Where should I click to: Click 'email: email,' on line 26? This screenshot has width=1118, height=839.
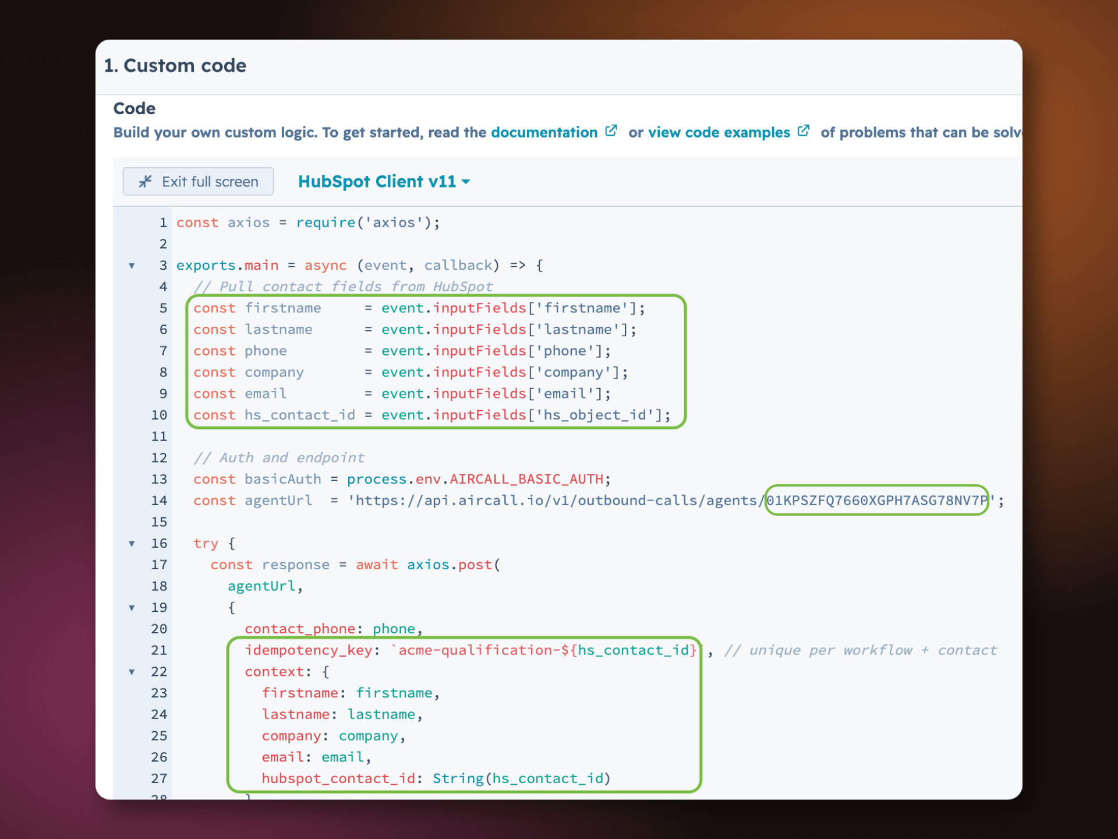(317, 757)
